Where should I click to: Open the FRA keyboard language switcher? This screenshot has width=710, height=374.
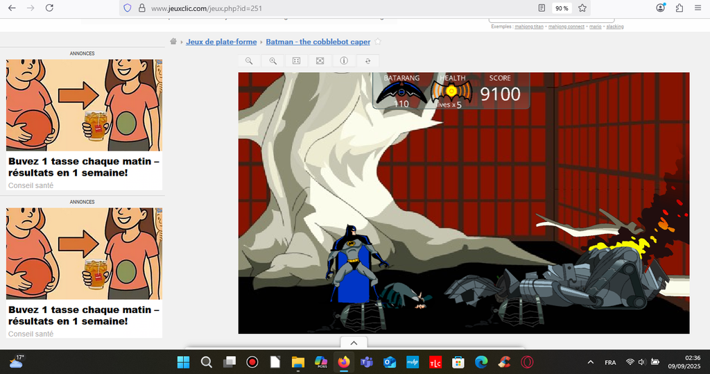click(610, 362)
